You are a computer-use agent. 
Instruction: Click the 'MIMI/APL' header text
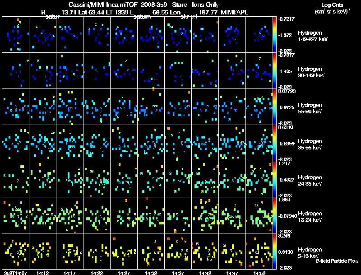point(234,12)
